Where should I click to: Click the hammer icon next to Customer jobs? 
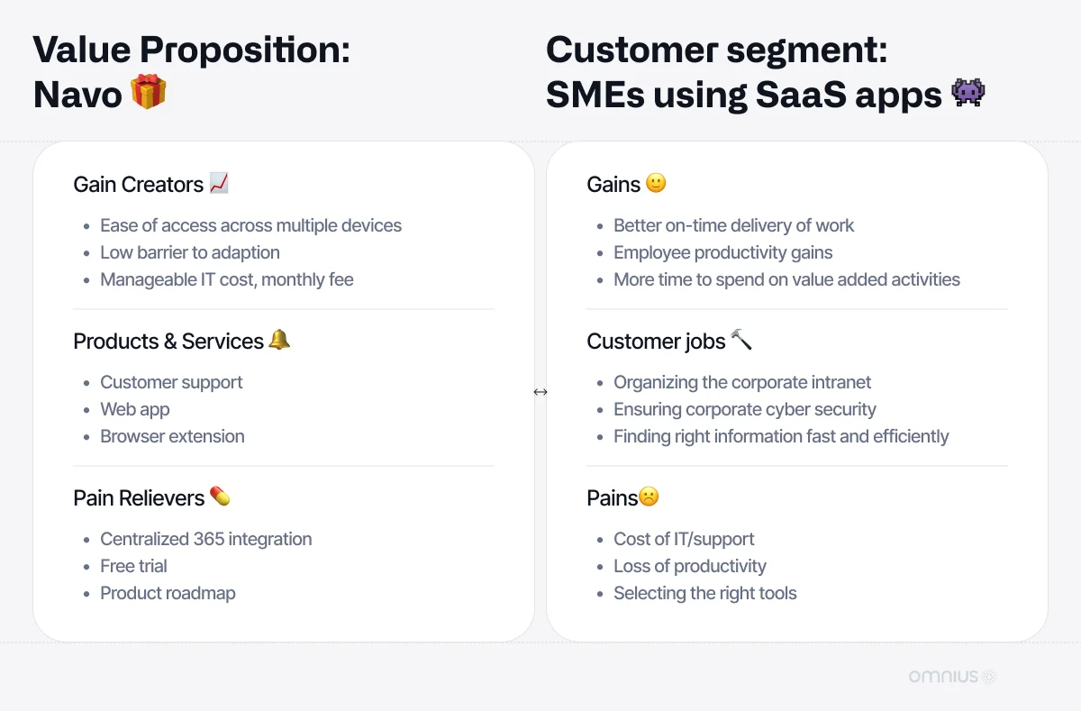point(740,341)
